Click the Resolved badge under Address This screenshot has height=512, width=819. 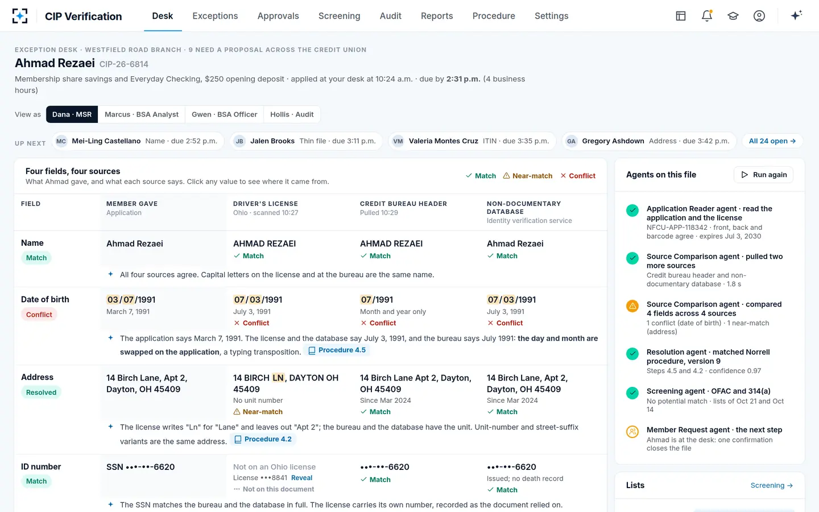[42, 393]
